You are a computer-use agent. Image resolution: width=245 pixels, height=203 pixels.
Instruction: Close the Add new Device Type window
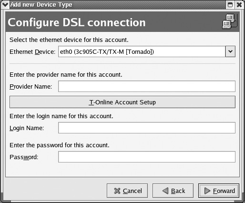239,5
